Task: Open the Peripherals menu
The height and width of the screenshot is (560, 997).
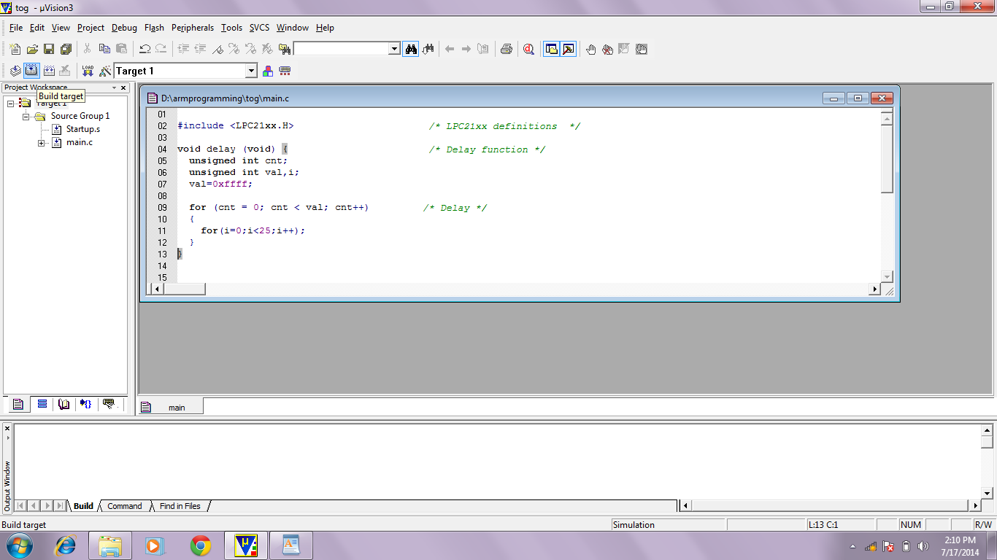Action: (193, 28)
